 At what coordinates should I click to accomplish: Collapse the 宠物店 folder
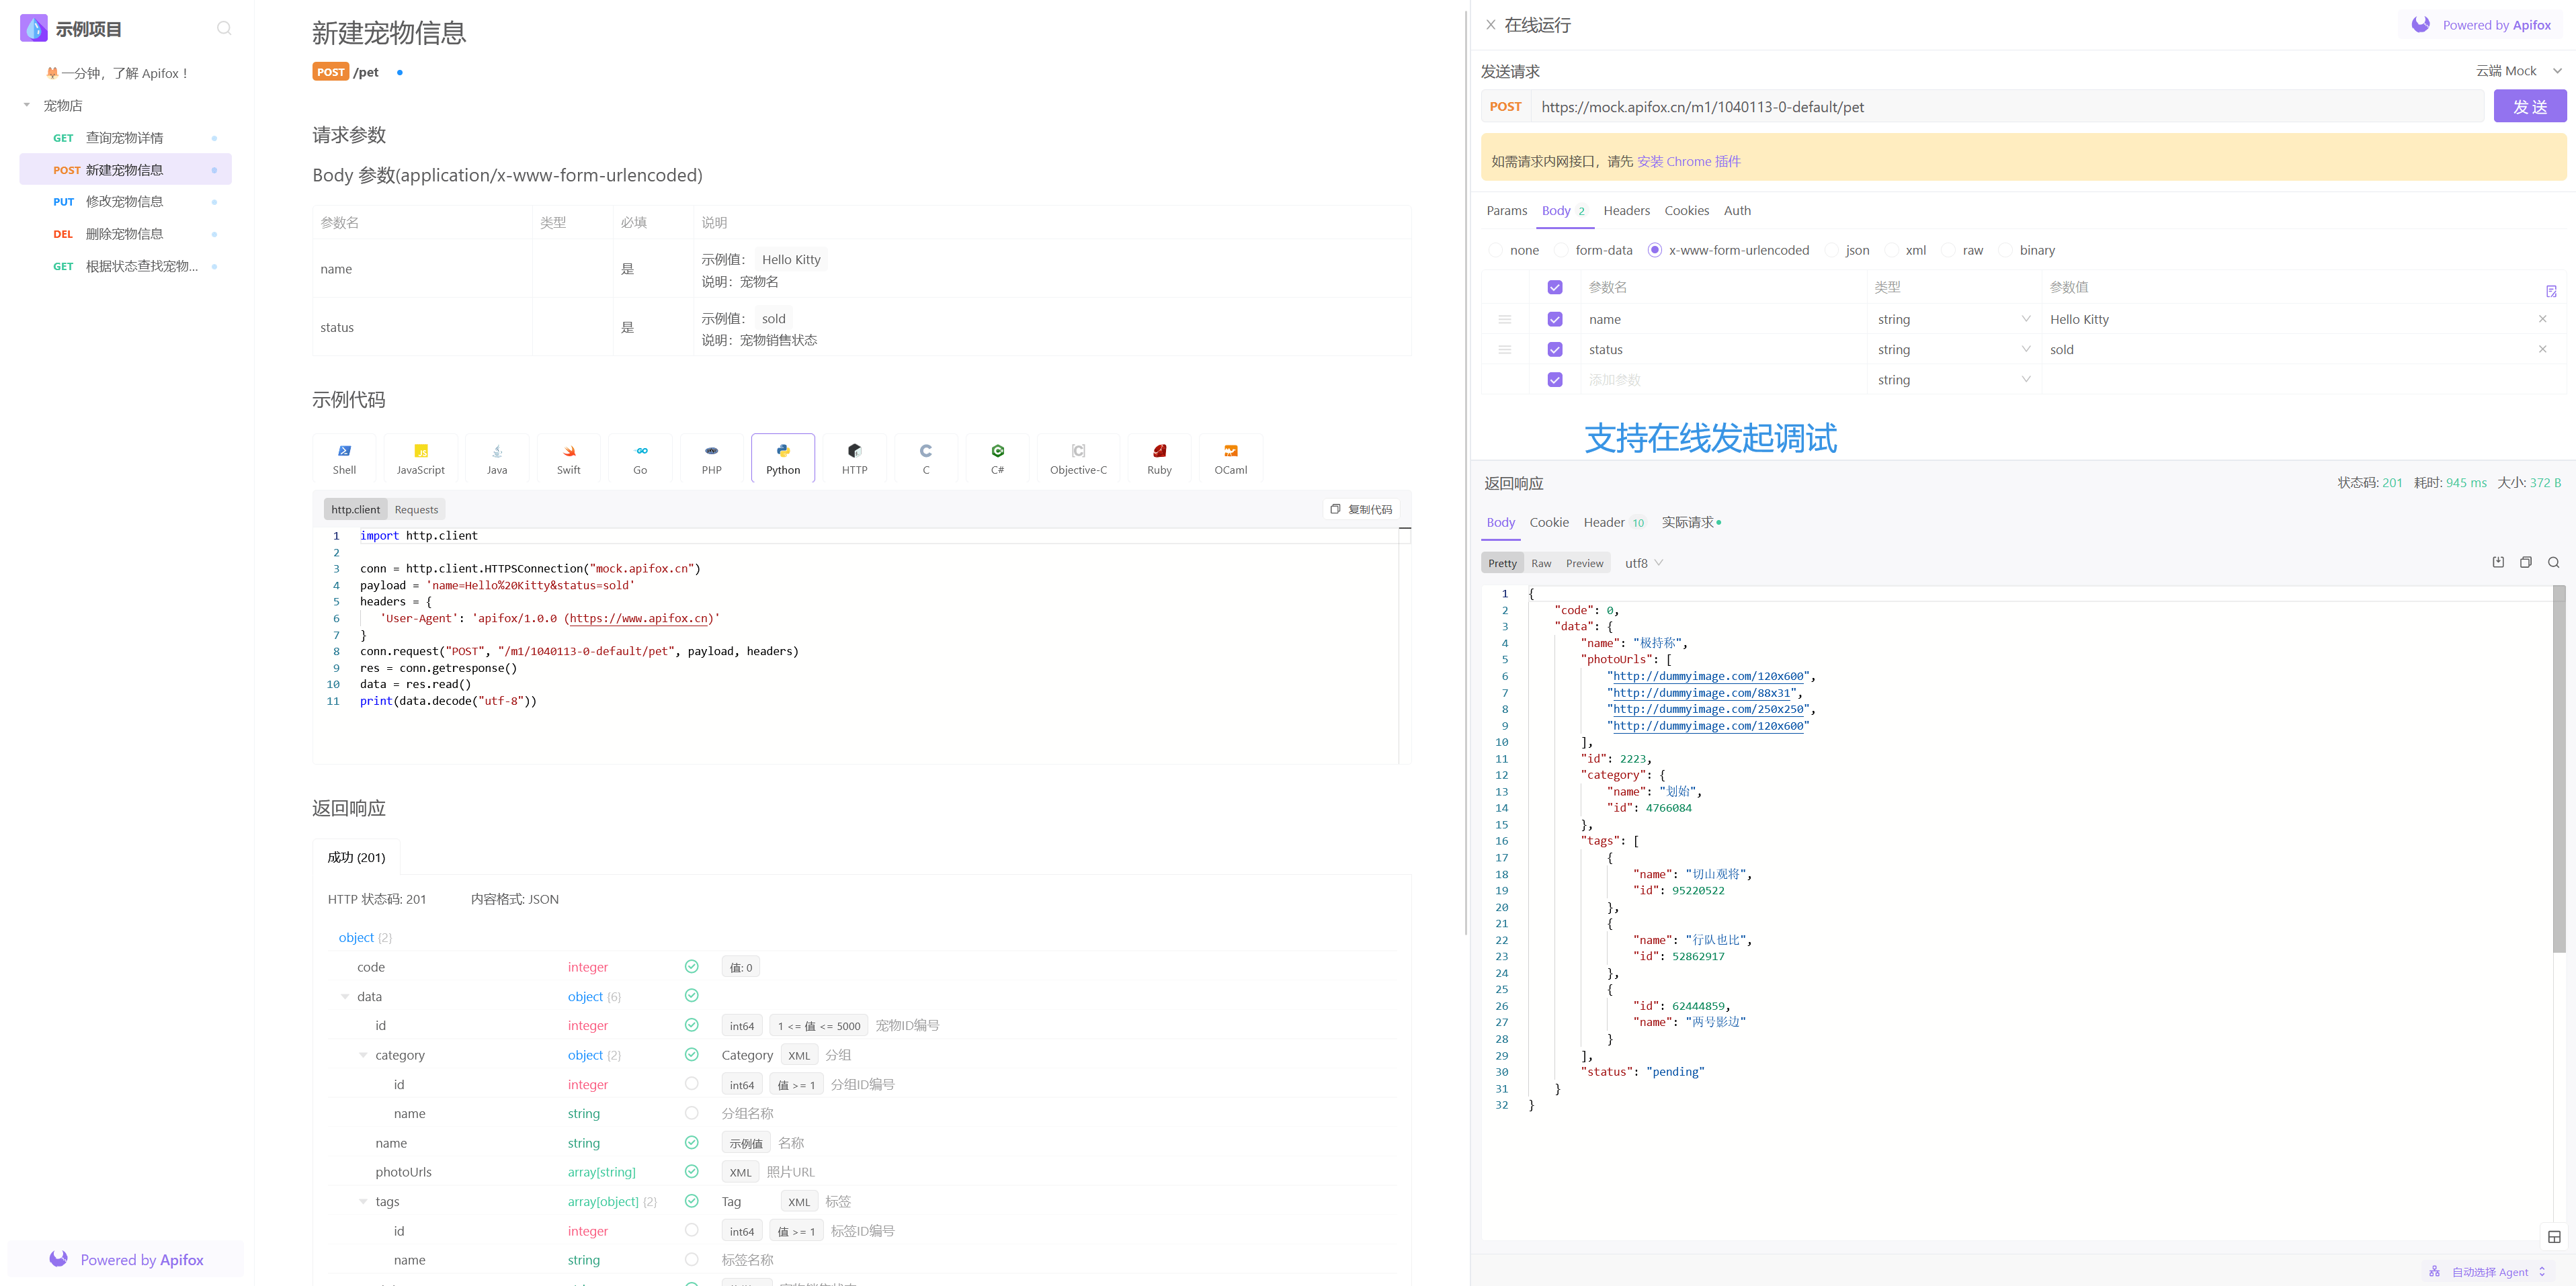(x=27, y=105)
